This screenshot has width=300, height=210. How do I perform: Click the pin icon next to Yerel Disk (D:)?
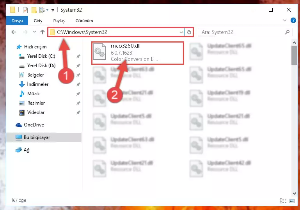click(78, 66)
